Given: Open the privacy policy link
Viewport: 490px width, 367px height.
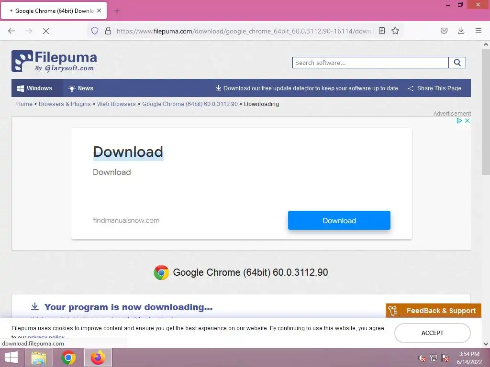Looking at the screenshot, I should [x=46, y=337].
